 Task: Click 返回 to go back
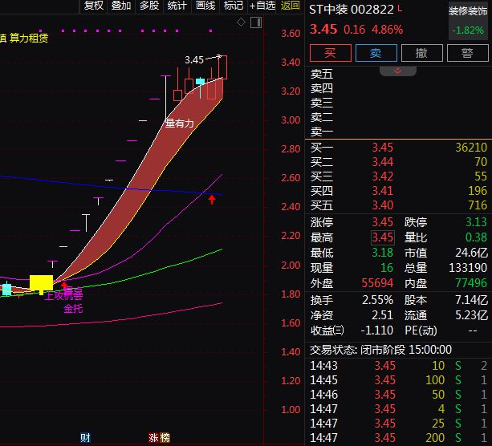coord(291,6)
